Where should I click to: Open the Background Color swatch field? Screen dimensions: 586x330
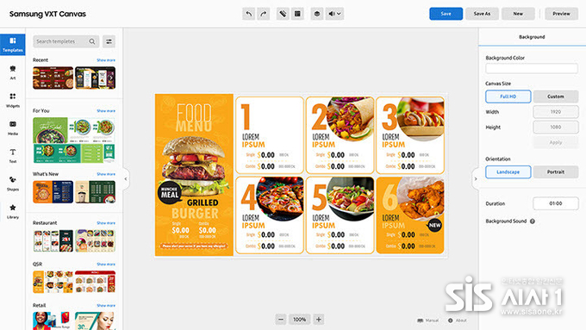(x=532, y=68)
